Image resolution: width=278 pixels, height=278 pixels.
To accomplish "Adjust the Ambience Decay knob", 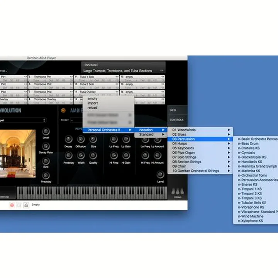I will (x=68, y=139).
